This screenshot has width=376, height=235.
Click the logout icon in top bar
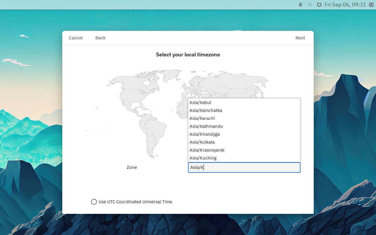[371, 5]
